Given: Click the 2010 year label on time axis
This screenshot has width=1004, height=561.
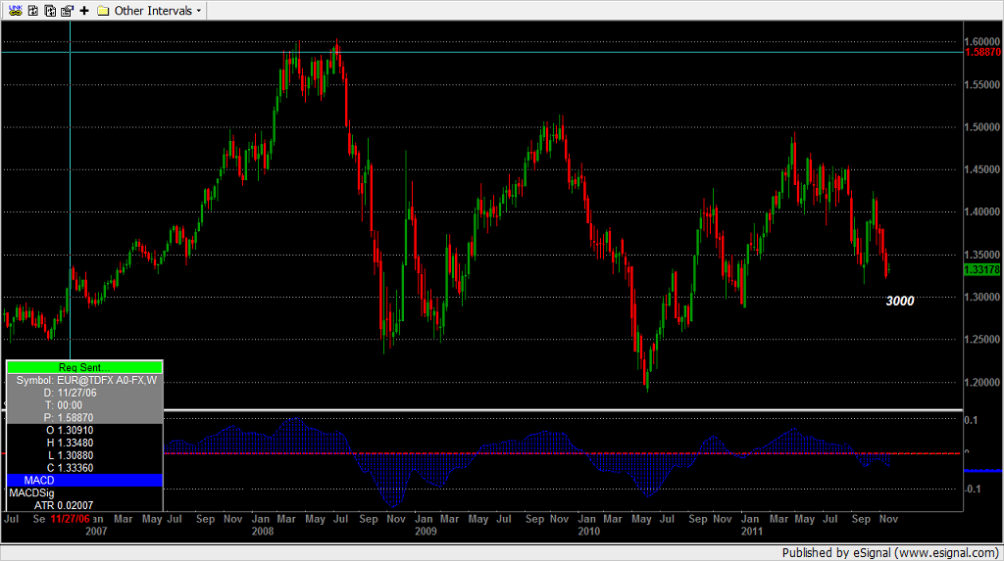Looking at the screenshot, I should tap(589, 531).
